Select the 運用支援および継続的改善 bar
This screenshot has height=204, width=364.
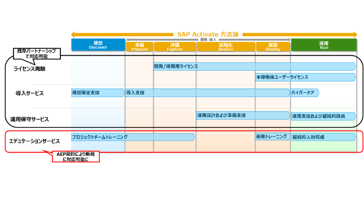click(x=323, y=116)
